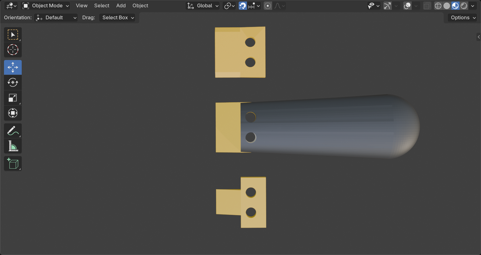Open the transform pivot point menu
The image size is (481, 255).
[x=229, y=6]
